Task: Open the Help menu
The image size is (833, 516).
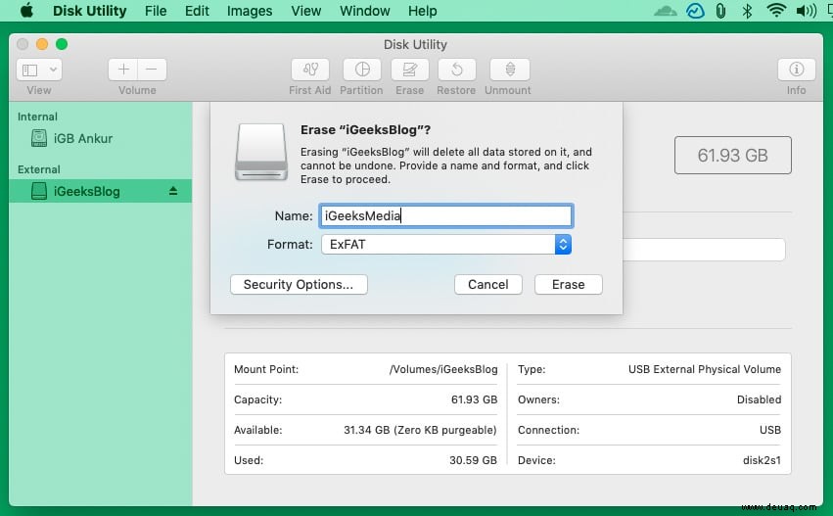Action: 422,11
